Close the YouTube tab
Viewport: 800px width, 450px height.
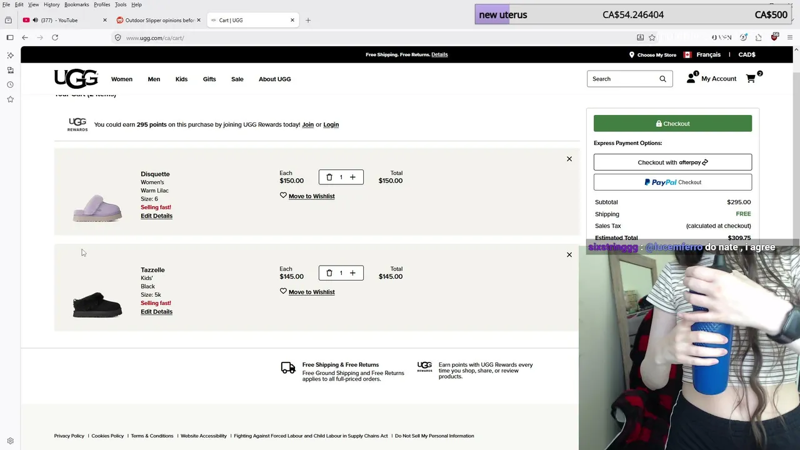(x=104, y=20)
